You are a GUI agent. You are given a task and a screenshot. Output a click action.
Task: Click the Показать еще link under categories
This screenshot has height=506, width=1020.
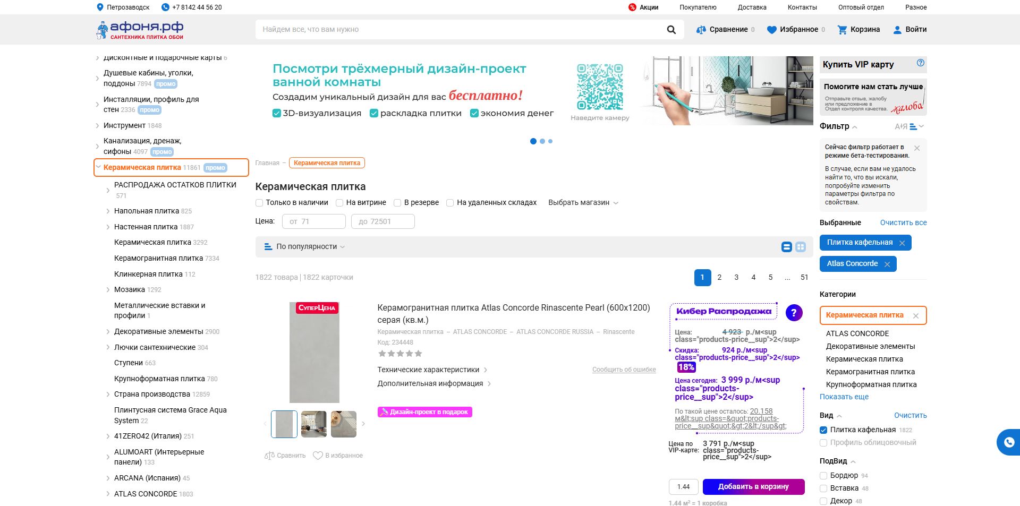coord(844,397)
